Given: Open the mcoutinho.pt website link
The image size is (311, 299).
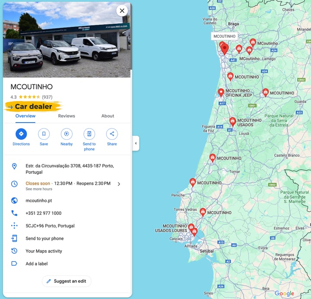Looking at the screenshot, I should click(x=39, y=201).
